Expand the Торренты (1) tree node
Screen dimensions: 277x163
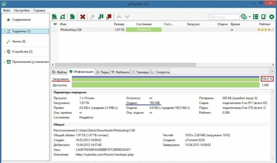click(x=5, y=31)
